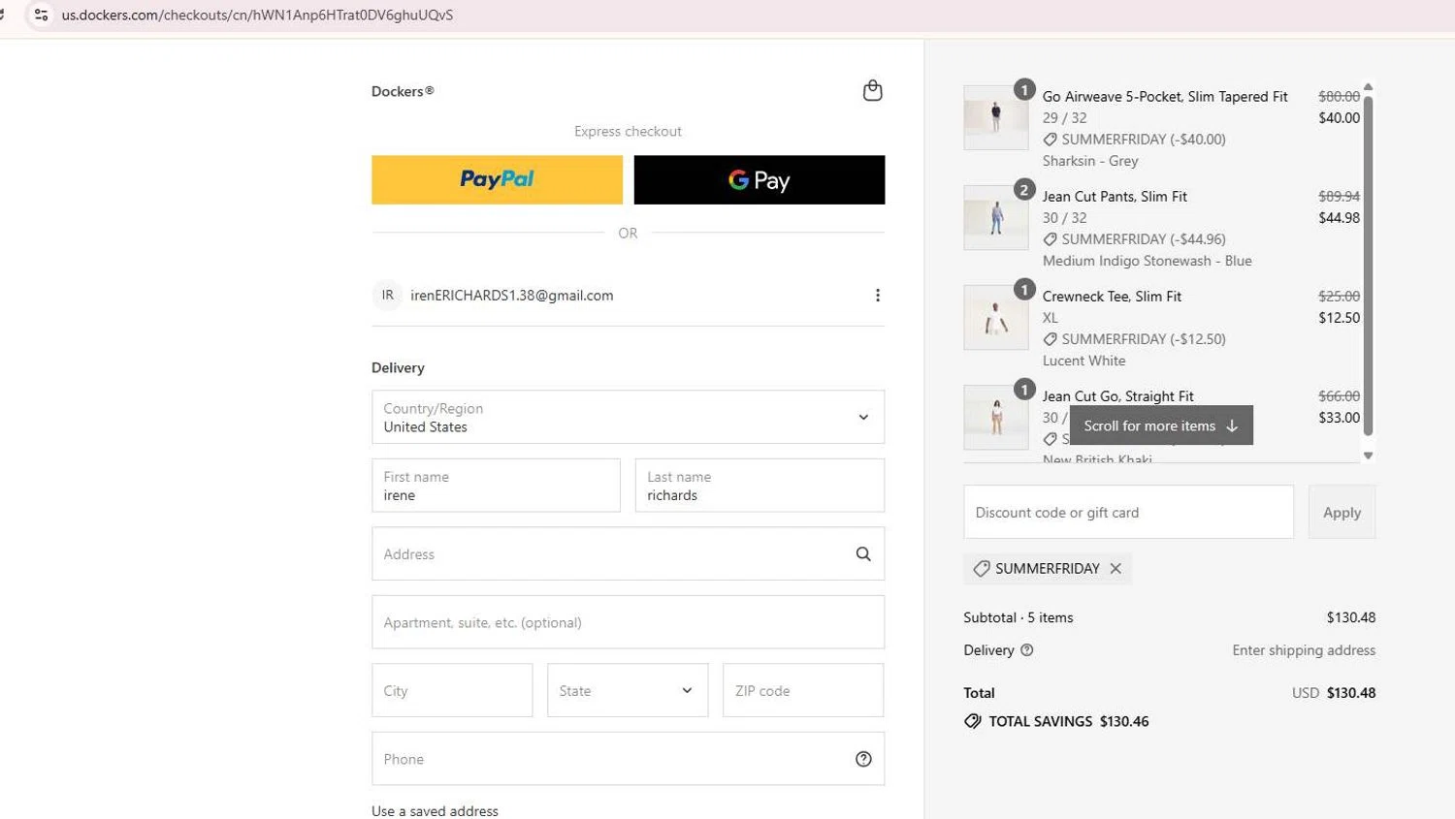Click the $44.98 price of Jean Cut Pants
Viewport: 1455px width, 819px height.
click(1339, 218)
